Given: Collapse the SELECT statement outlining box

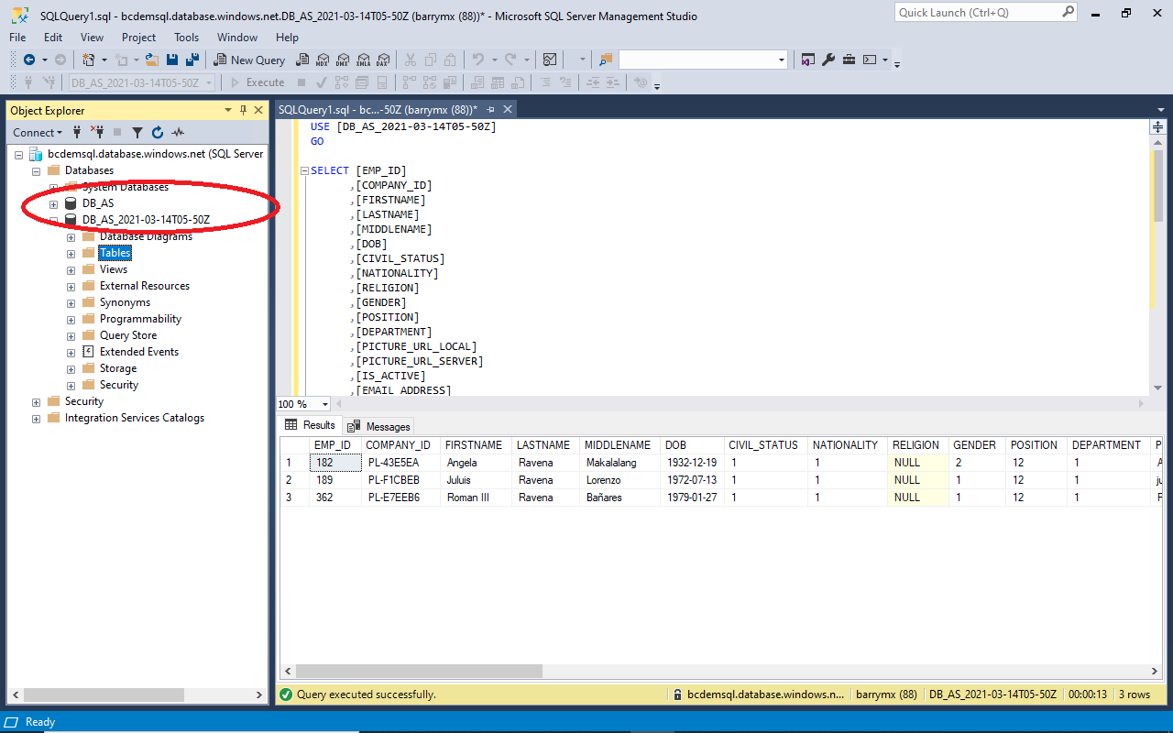Looking at the screenshot, I should 304,170.
